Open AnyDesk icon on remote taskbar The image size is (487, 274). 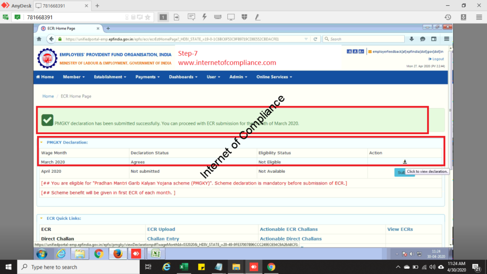coord(136,254)
